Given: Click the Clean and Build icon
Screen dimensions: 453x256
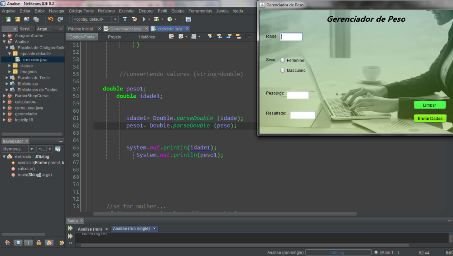Looking at the screenshot, I should pos(135,19).
